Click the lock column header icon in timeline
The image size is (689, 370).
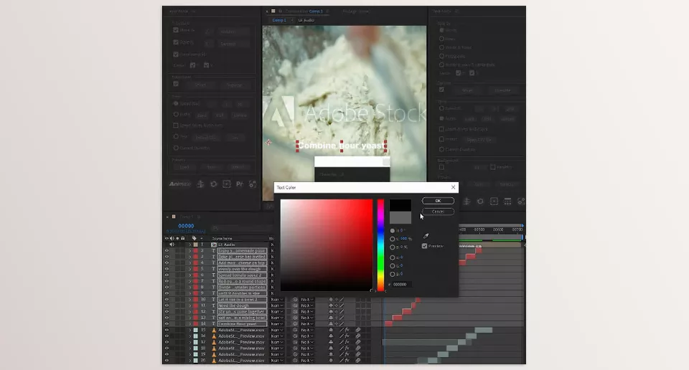click(x=183, y=238)
